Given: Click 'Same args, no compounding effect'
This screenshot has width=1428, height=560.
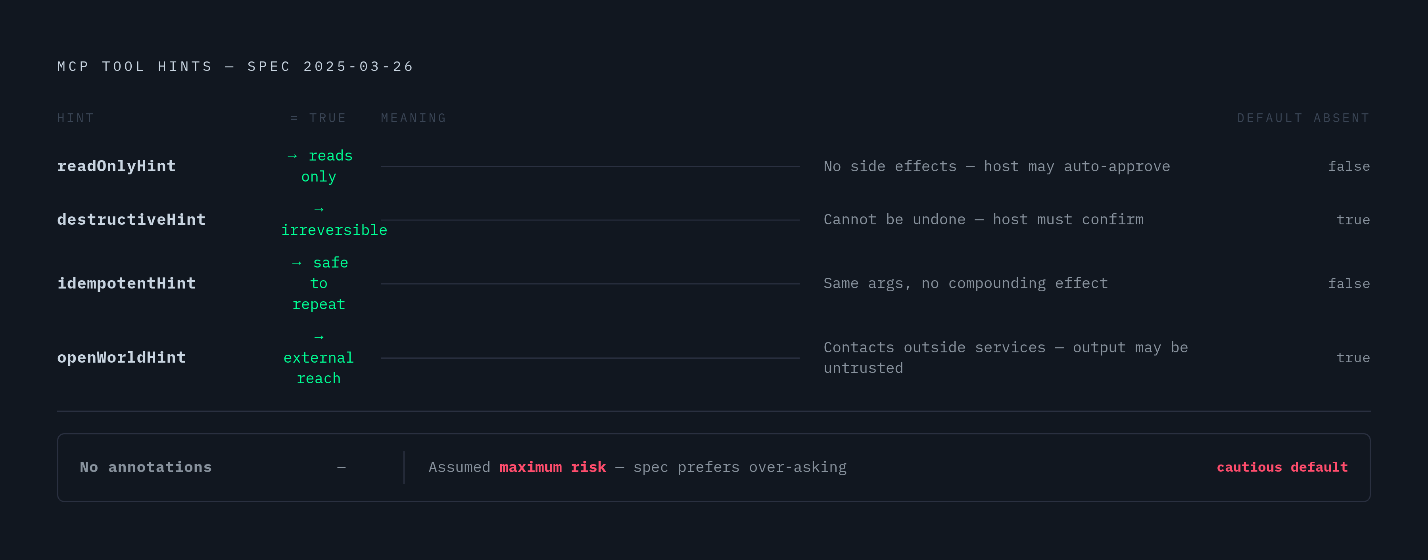Looking at the screenshot, I should 965,284.
